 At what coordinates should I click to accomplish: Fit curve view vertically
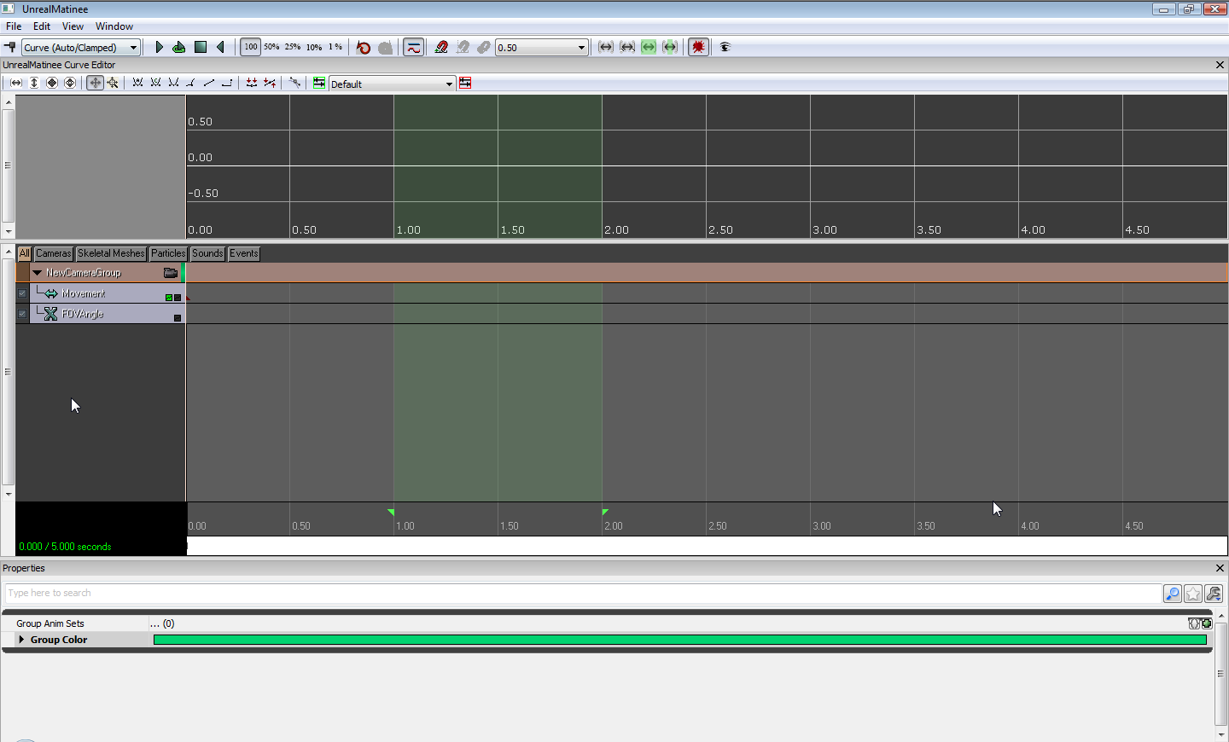pyautogui.click(x=34, y=83)
